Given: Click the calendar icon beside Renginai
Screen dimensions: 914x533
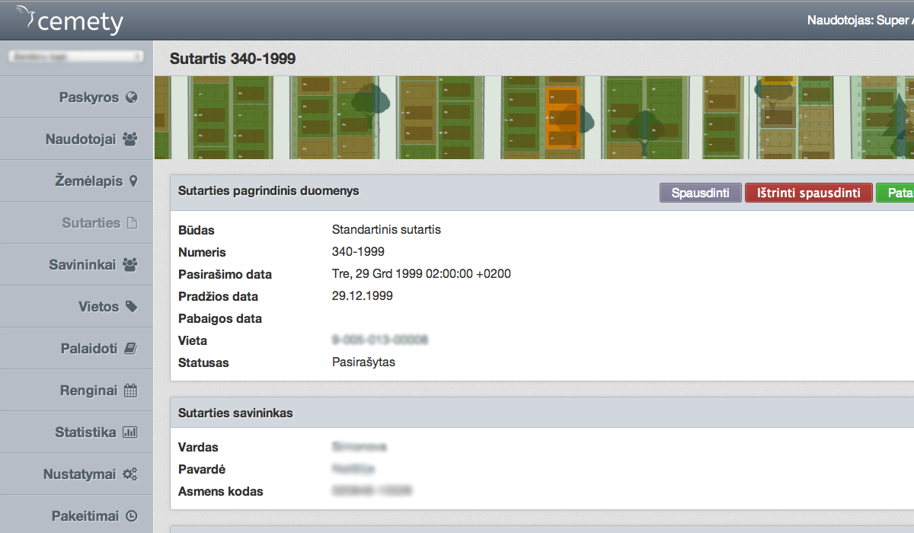Looking at the screenshot, I should [x=130, y=391].
